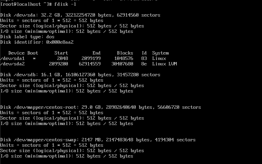
Task: Click the /dev/sda2 partition entry
Action: tap(12, 64)
